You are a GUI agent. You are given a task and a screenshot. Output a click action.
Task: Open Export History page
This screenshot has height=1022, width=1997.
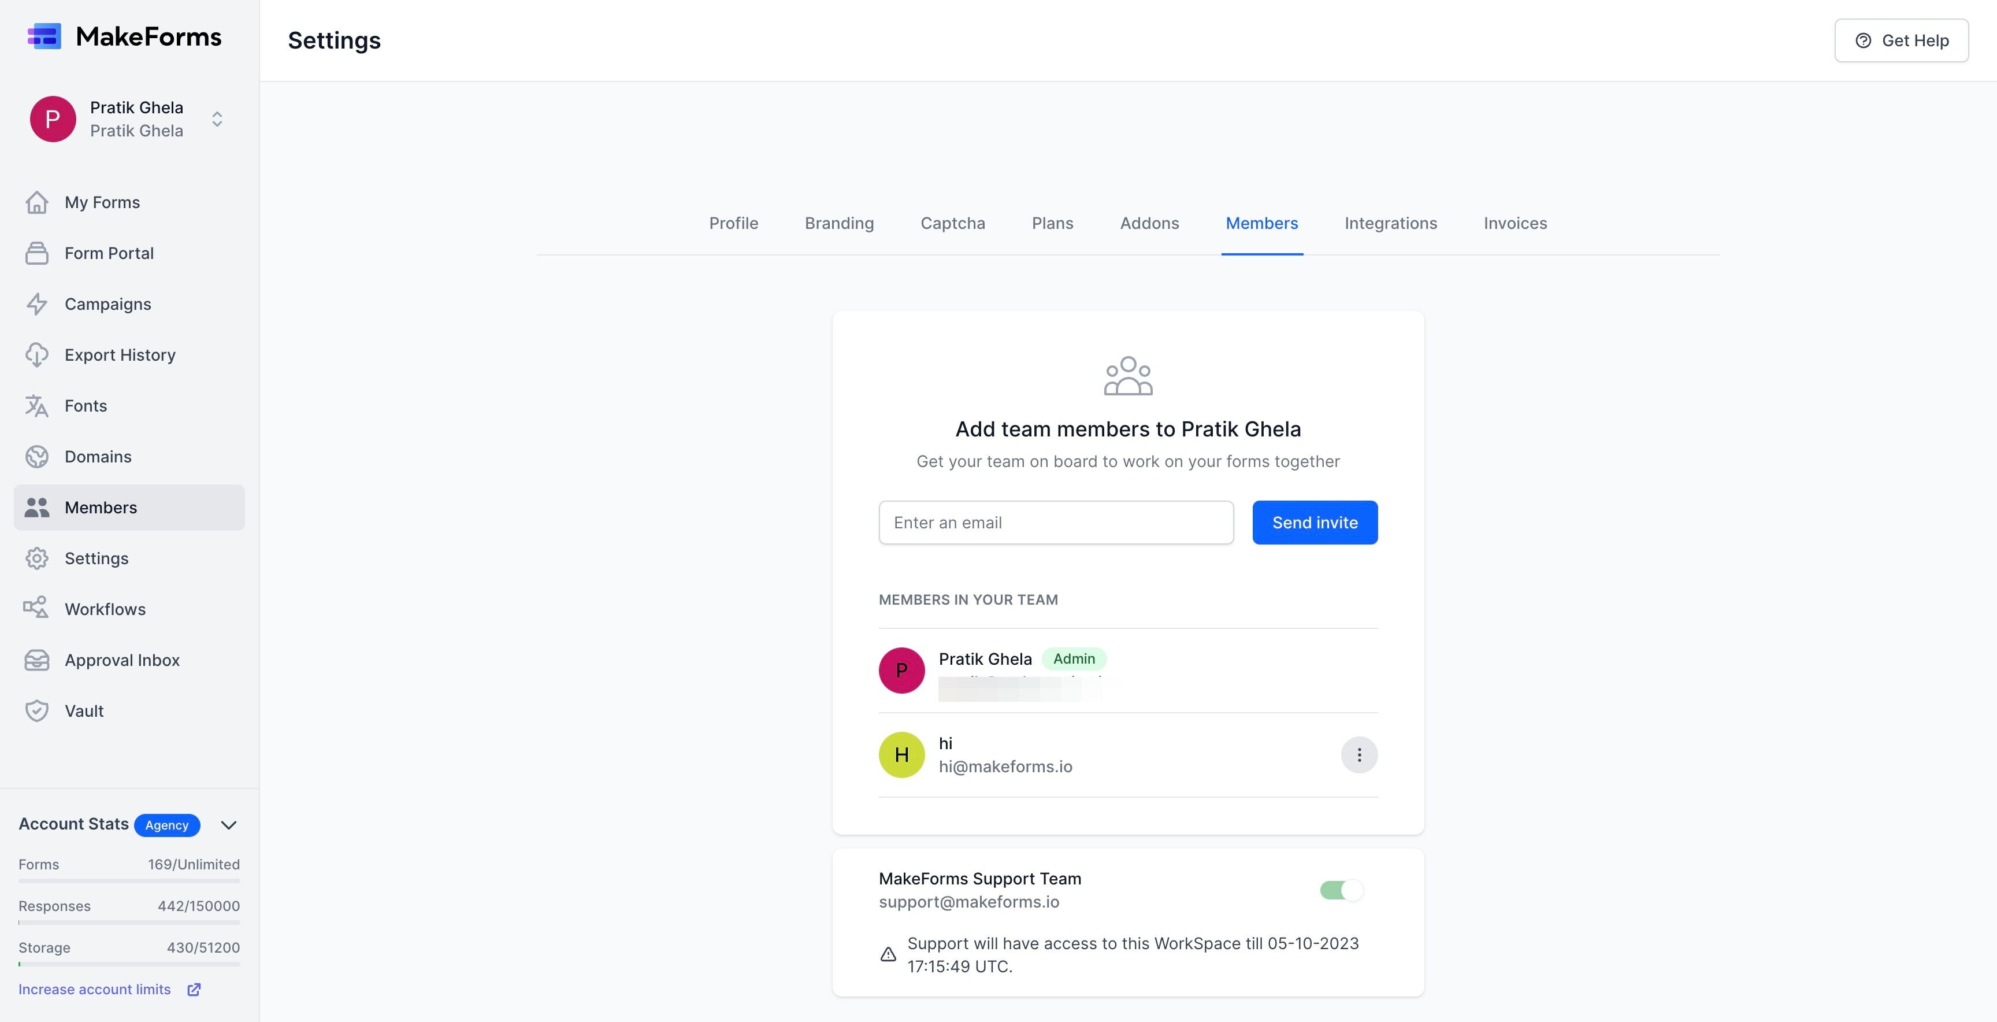click(129, 355)
